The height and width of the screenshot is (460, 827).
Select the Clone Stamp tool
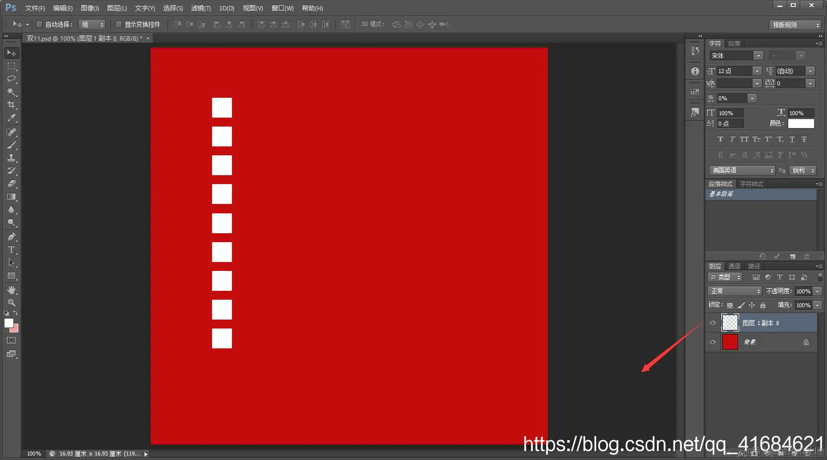coord(11,158)
